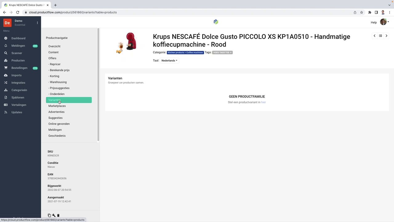Open the Scanner search icon

[x=6, y=53]
